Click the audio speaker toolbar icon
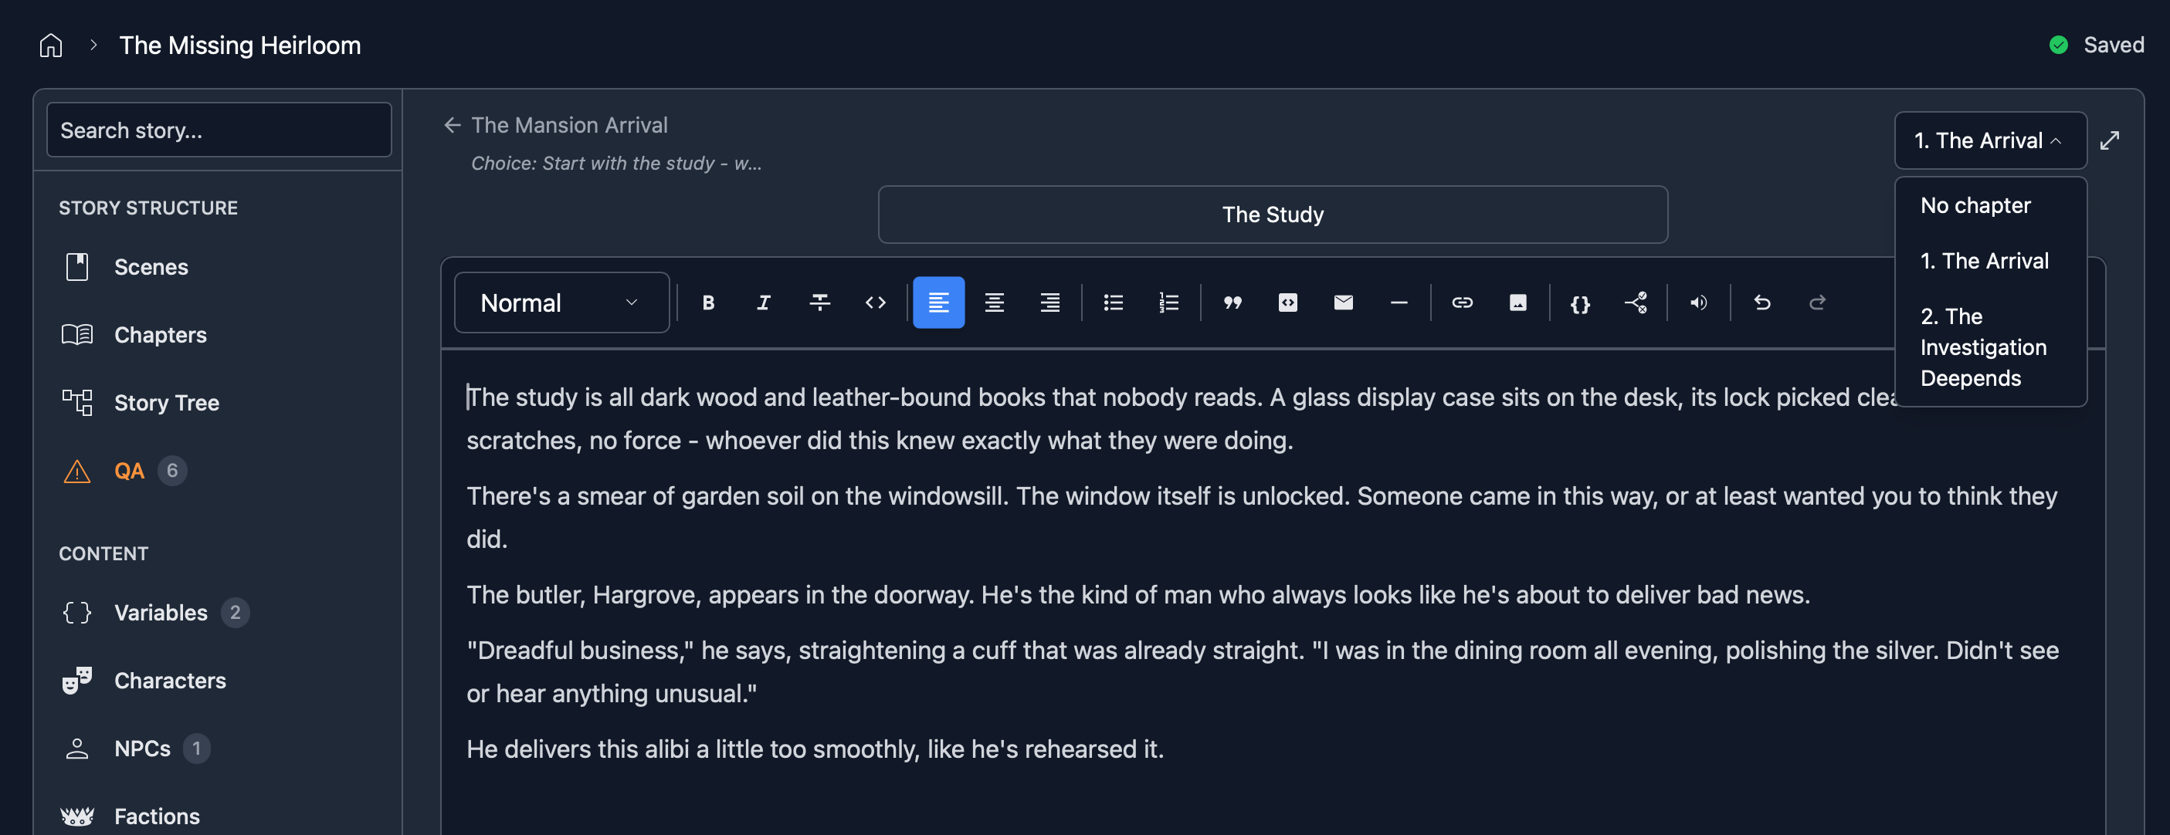The image size is (2170, 835). click(x=1698, y=303)
